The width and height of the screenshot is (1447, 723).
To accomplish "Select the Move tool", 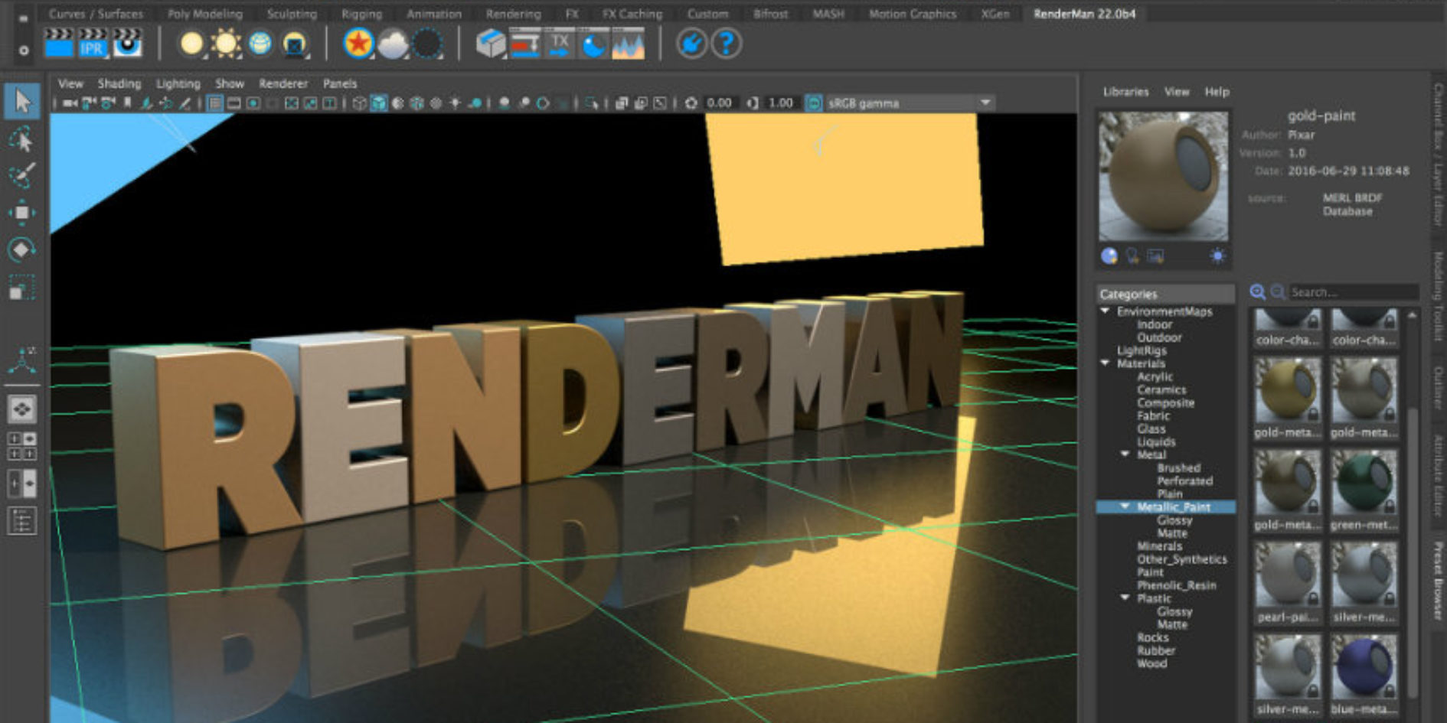I will coord(22,212).
